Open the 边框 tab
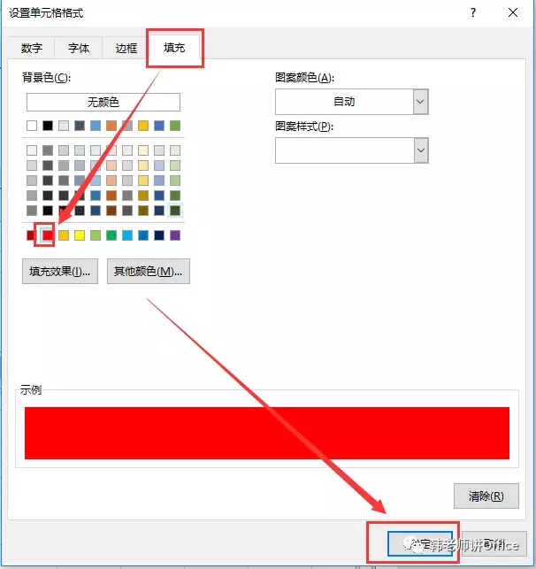Screen dimensions: 536x569 (126, 48)
